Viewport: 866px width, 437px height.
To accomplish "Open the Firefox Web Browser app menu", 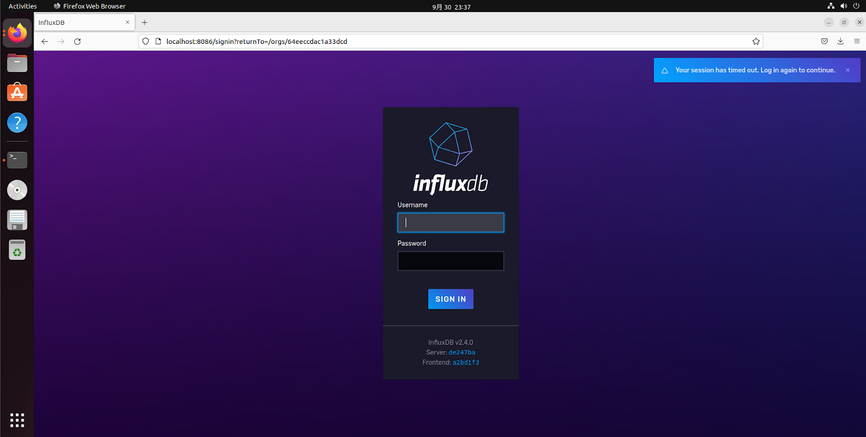I will [89, 6].
